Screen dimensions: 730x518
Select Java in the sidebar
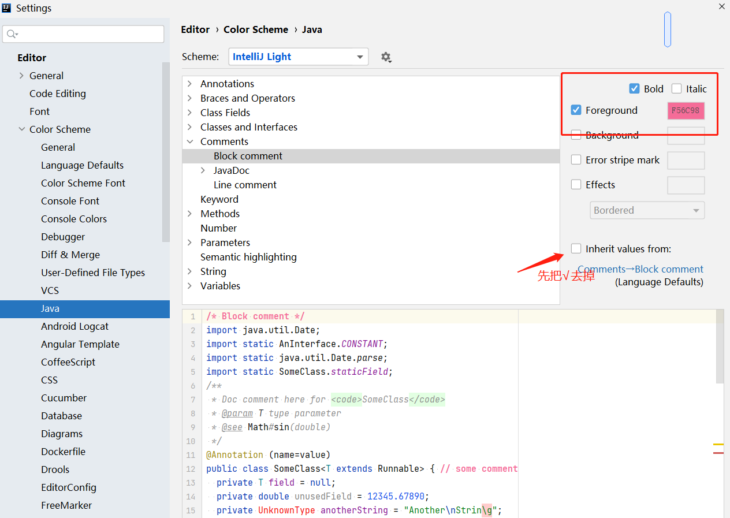[x=85, y=308]
